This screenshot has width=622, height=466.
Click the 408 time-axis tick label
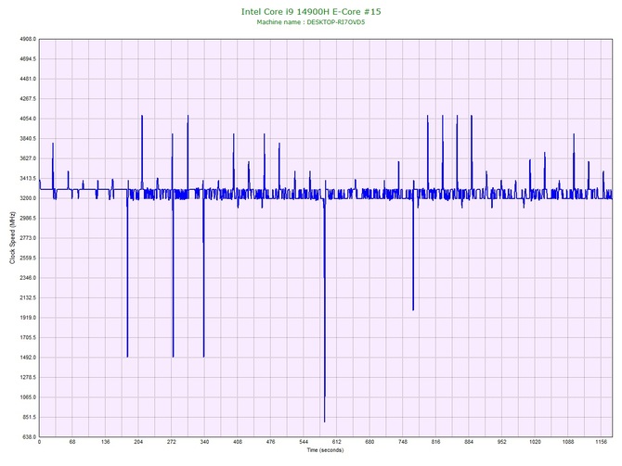(238, 442)
